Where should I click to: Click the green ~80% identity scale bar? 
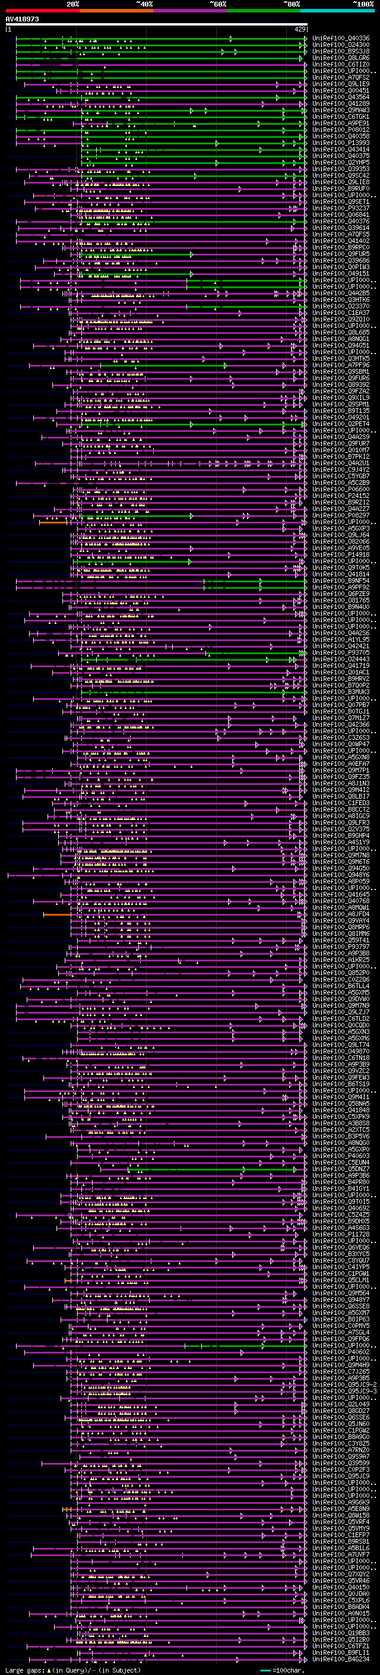coord(264,11)
